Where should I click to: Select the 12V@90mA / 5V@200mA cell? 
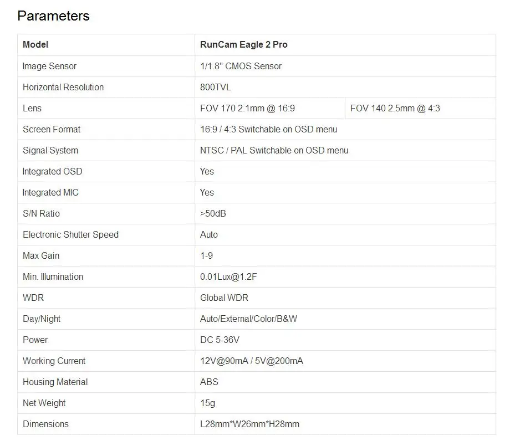(251, 361)
